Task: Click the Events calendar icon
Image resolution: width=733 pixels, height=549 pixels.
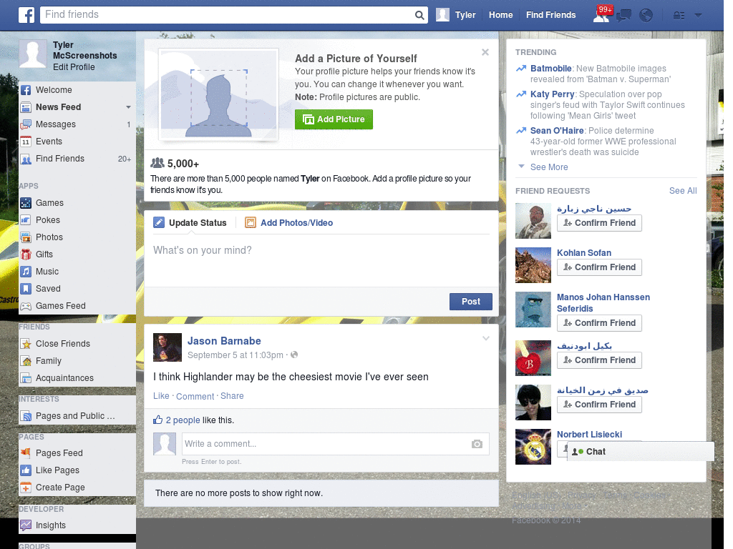Action: (26, 142)
